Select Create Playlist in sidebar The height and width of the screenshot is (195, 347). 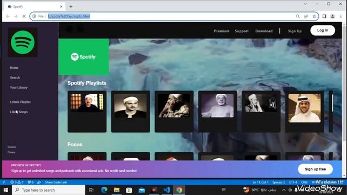point(20,102)
